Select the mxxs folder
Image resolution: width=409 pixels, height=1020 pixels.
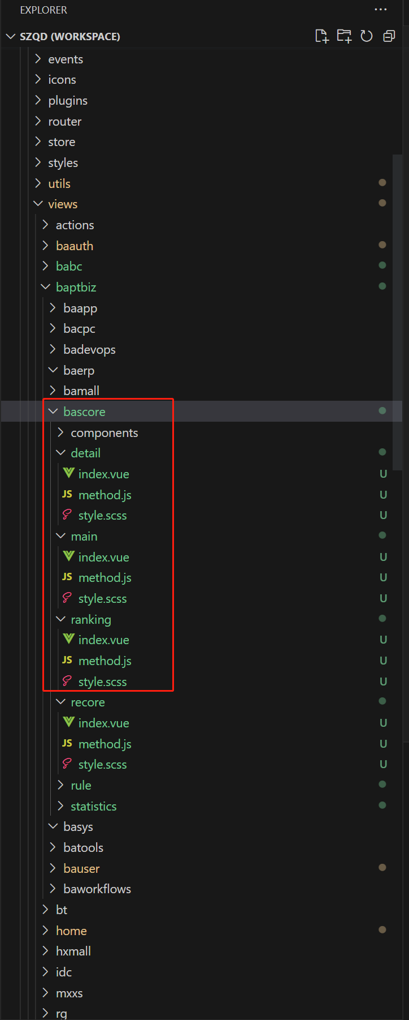[x=69, y=993]
